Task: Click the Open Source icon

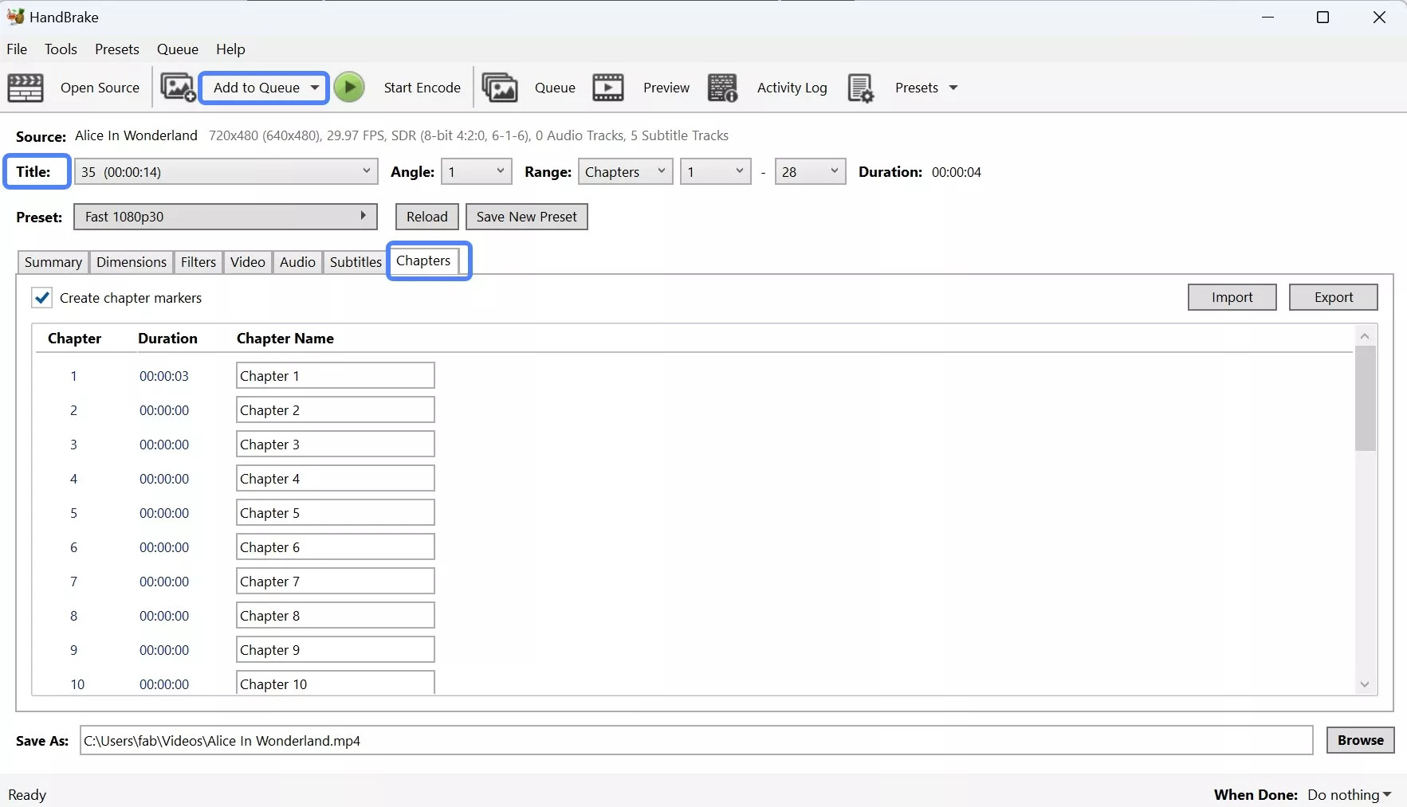Action: (25, 88)
